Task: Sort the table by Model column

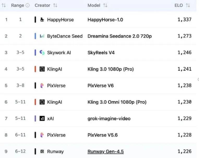Action: point(105,5)
